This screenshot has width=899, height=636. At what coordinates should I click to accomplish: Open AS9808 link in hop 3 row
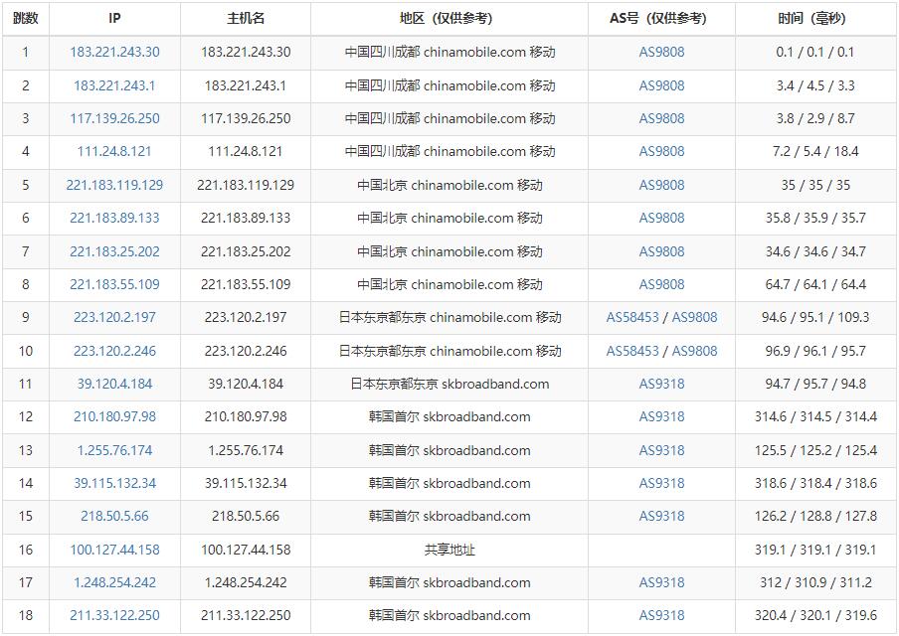click(x=661, y=118)
